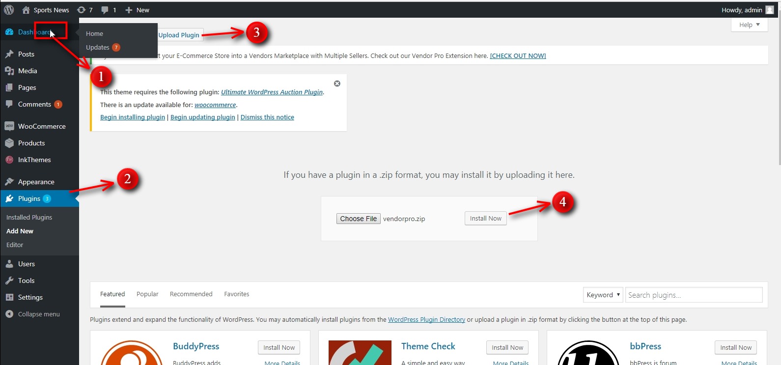Click the Comments speech bubble sidebar icon
The height and width of the screenshot is (365, 781).
point(9,104)
